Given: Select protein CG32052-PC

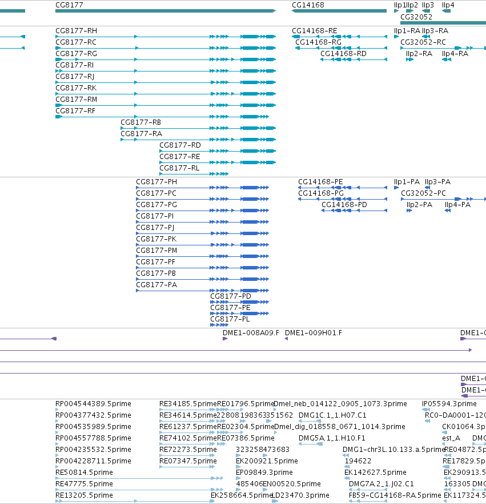Looking at the screenshot, I should (x=423, y=193).
